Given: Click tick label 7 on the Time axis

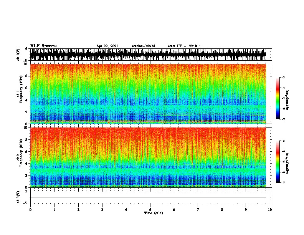Looking at the screenshot, I should 198,210.
